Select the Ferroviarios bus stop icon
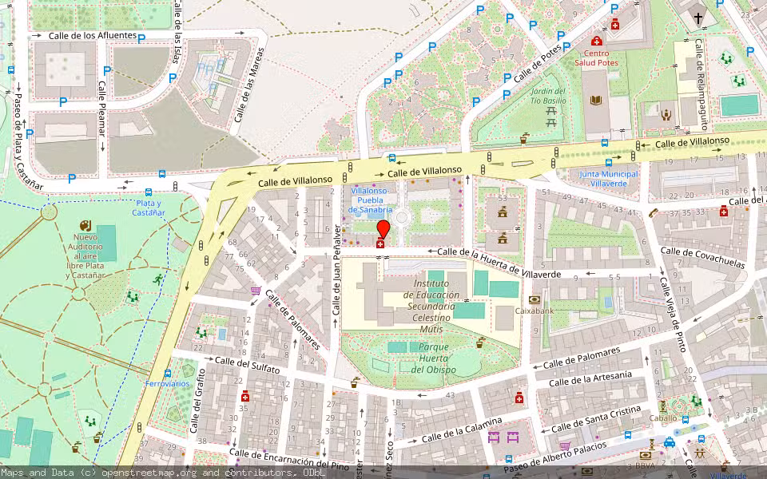The width and height of the screenshot is (767, 479). pyautogui.click(x=167, y=374)
